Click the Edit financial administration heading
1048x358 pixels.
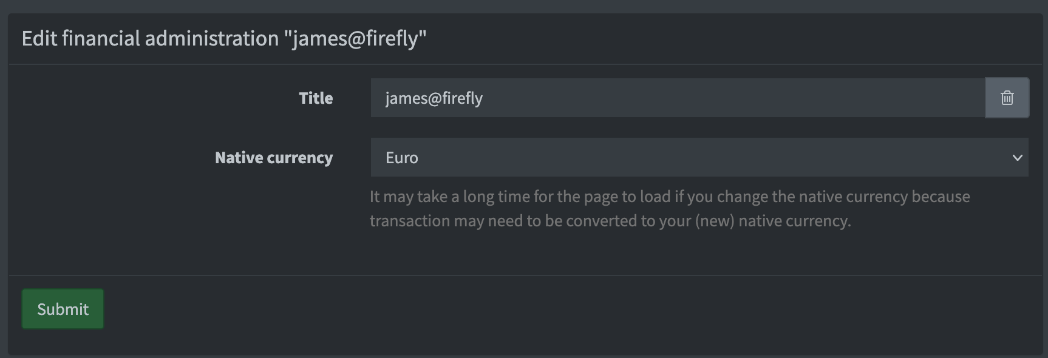pyautogui.click(x=225, y=38)
